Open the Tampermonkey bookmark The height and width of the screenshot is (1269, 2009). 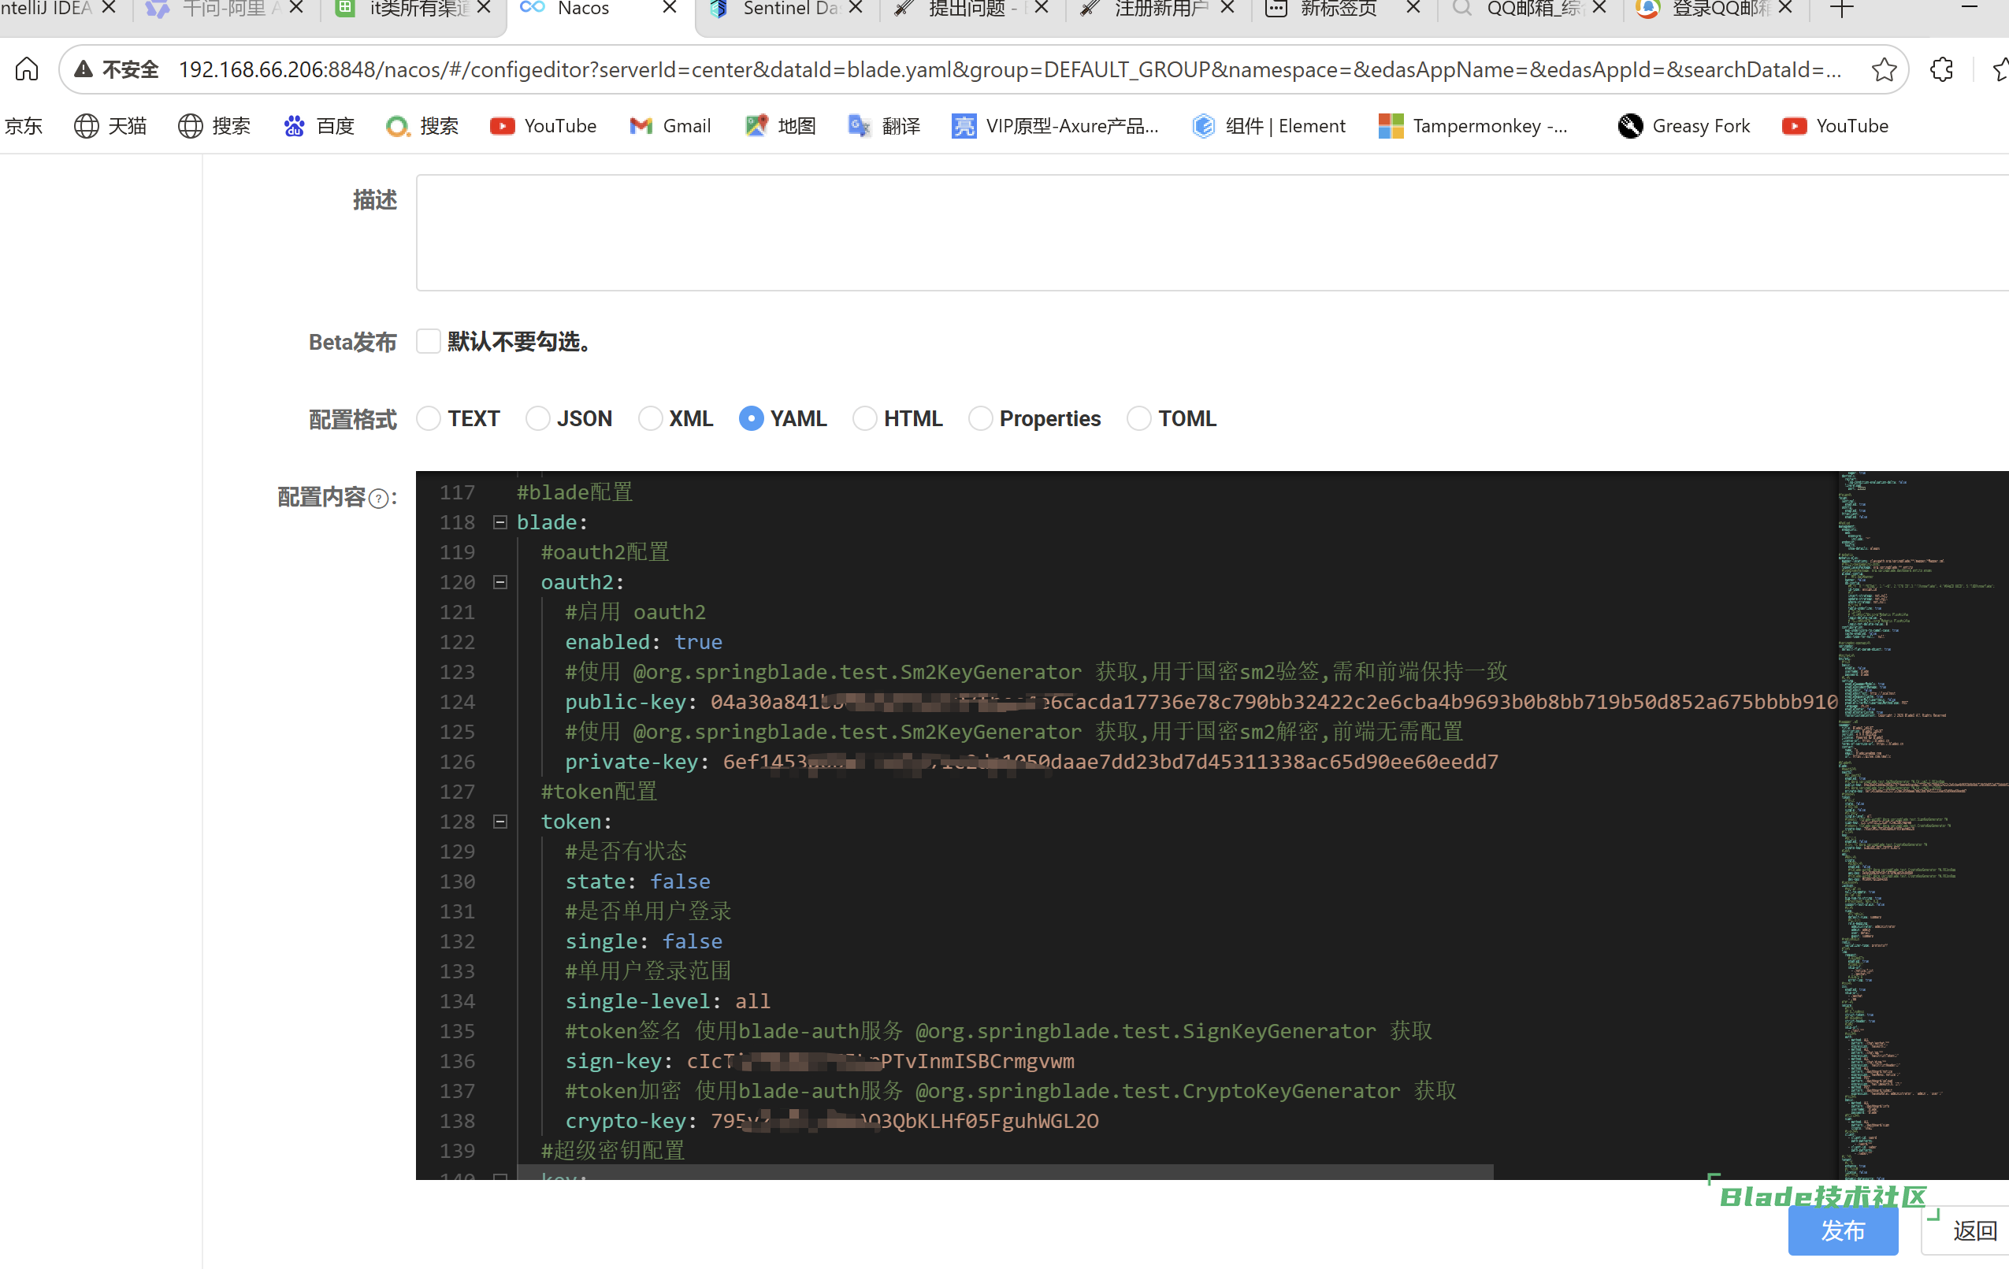1473,126
